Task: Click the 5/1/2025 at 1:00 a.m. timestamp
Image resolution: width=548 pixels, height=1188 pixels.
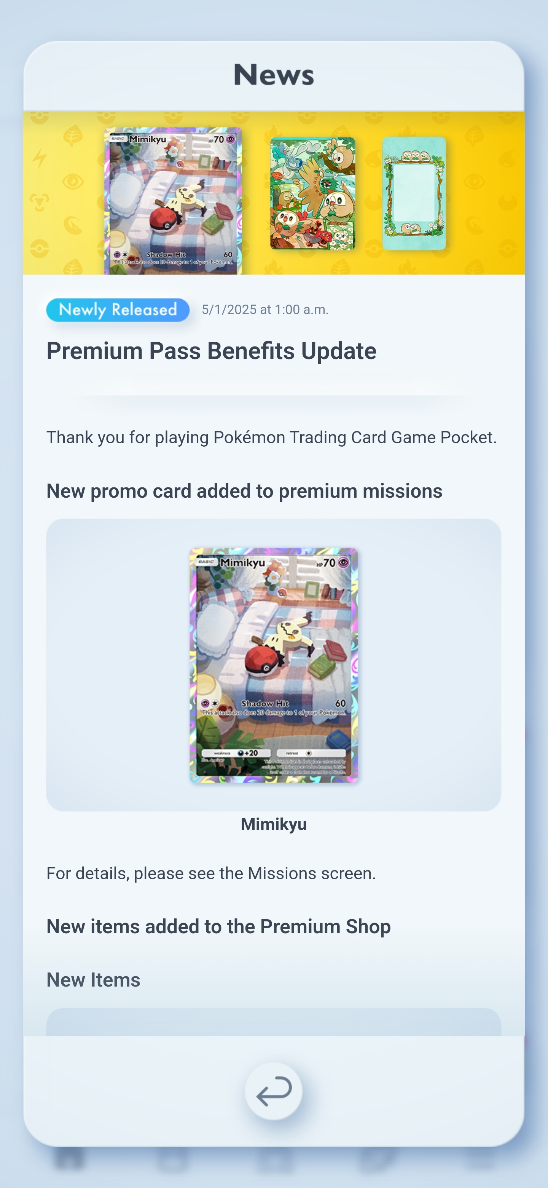Action: point(265,310)
